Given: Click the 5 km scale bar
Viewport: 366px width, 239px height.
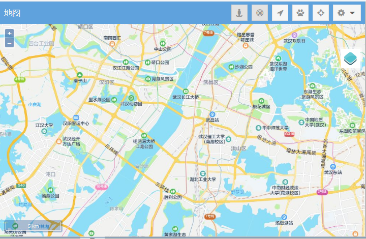Looking at the screenshot, I should (34, 226).
